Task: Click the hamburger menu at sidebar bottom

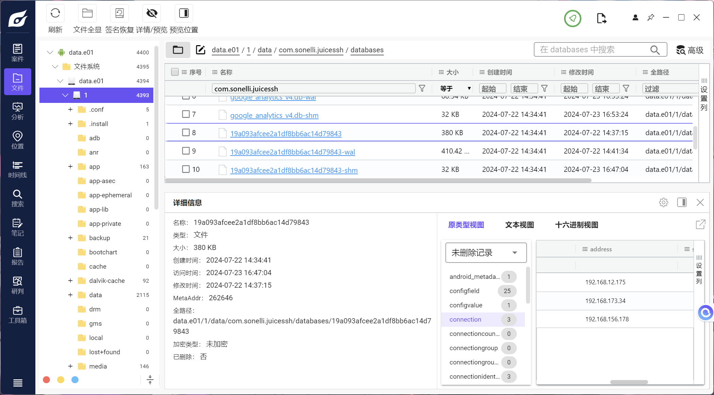Action: (18, 383)
